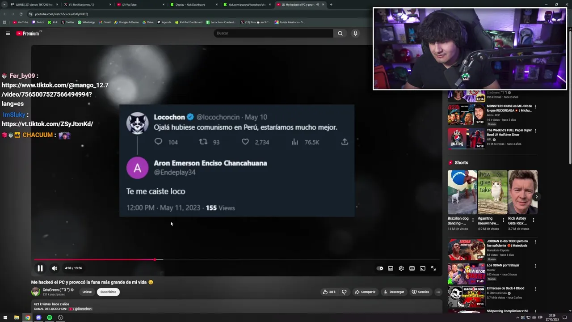Click the Suscribirse button
This screenshot has width=572, height=322.
click(108, 292)
